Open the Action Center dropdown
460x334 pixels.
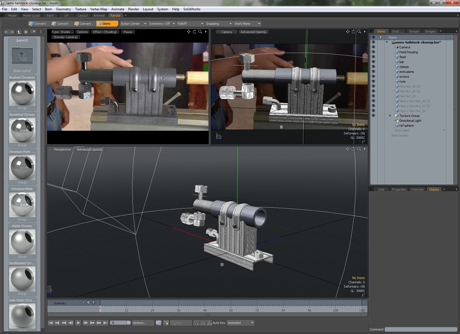133,24
